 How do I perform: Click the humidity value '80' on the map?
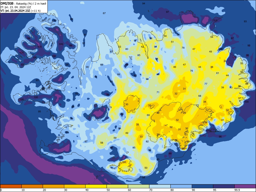[x=127, y=49]
